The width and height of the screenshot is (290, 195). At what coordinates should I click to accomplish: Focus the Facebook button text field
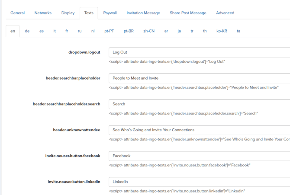pos(200,156)
